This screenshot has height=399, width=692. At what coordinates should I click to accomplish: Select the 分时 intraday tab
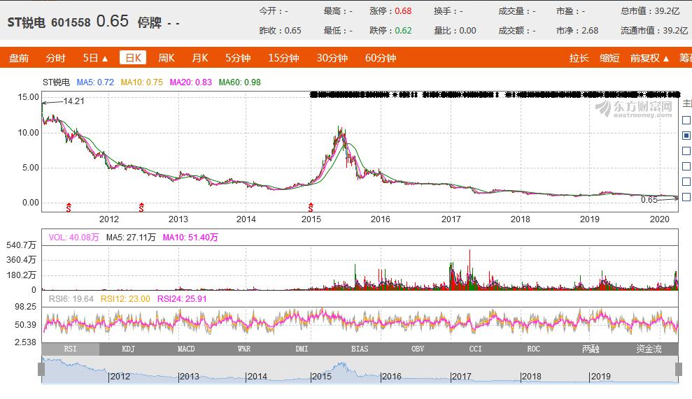pos(56,58)
